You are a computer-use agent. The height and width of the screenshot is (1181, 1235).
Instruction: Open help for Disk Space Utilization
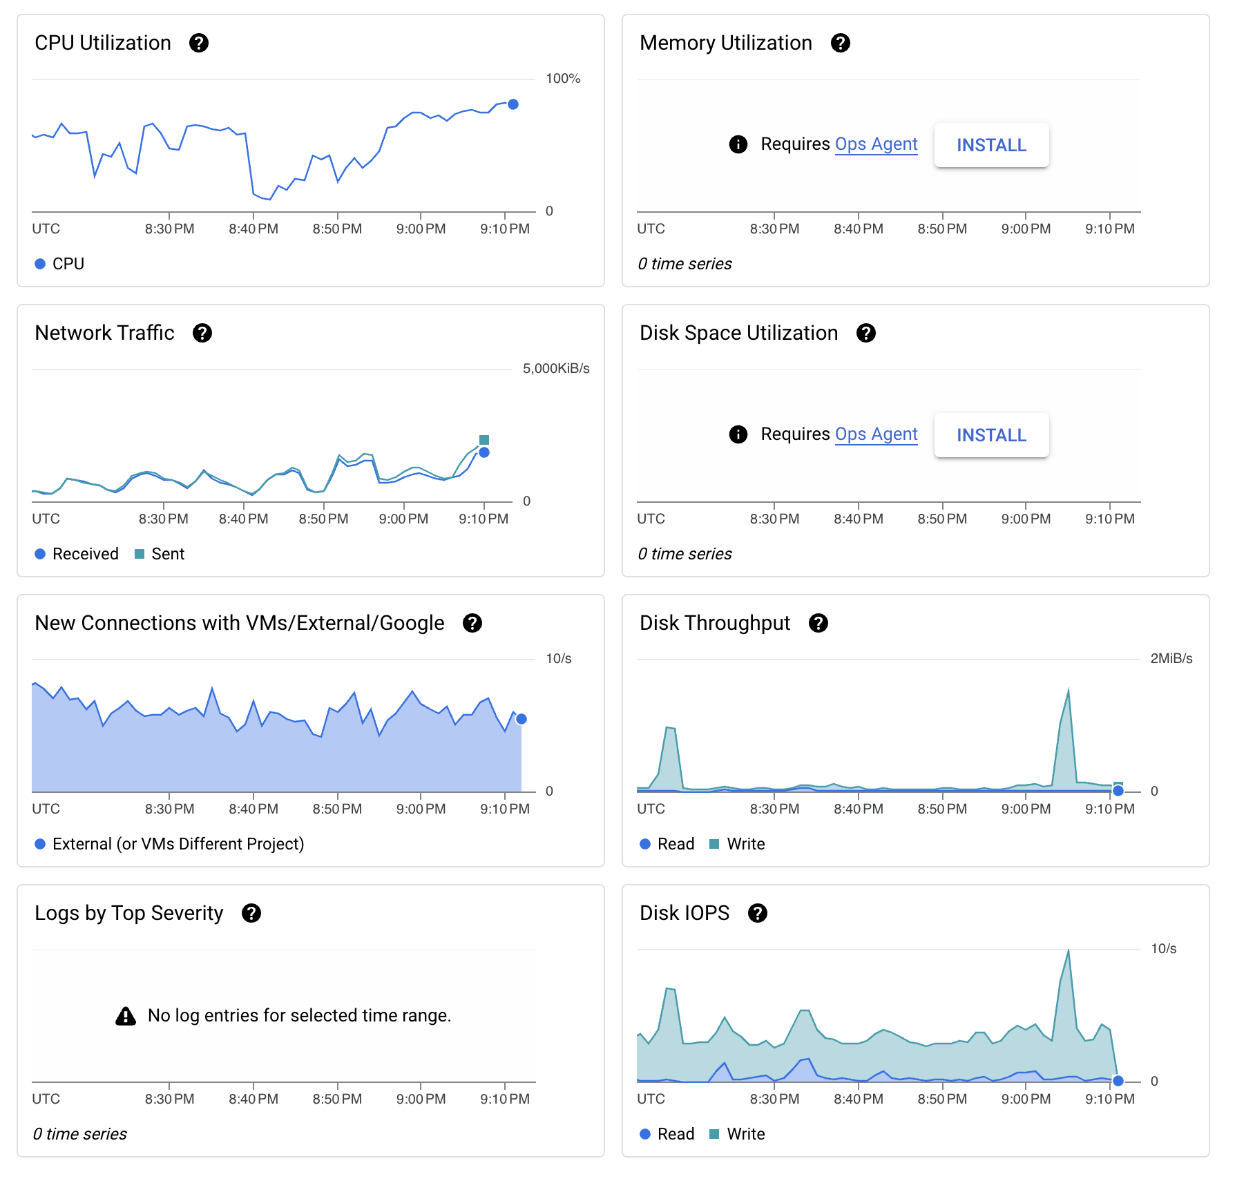[865, 333]
